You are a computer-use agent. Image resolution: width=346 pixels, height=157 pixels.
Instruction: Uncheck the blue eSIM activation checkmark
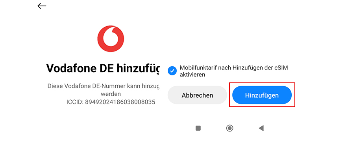(x=172, y=71)
